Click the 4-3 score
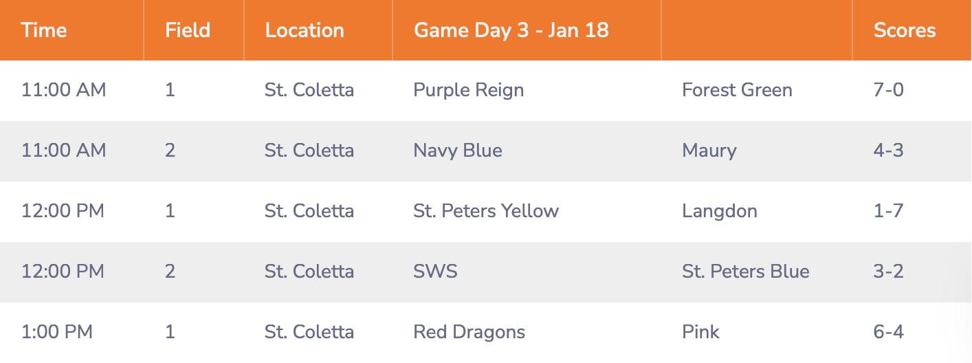This screenshot has width=972, height=363. 889,151
